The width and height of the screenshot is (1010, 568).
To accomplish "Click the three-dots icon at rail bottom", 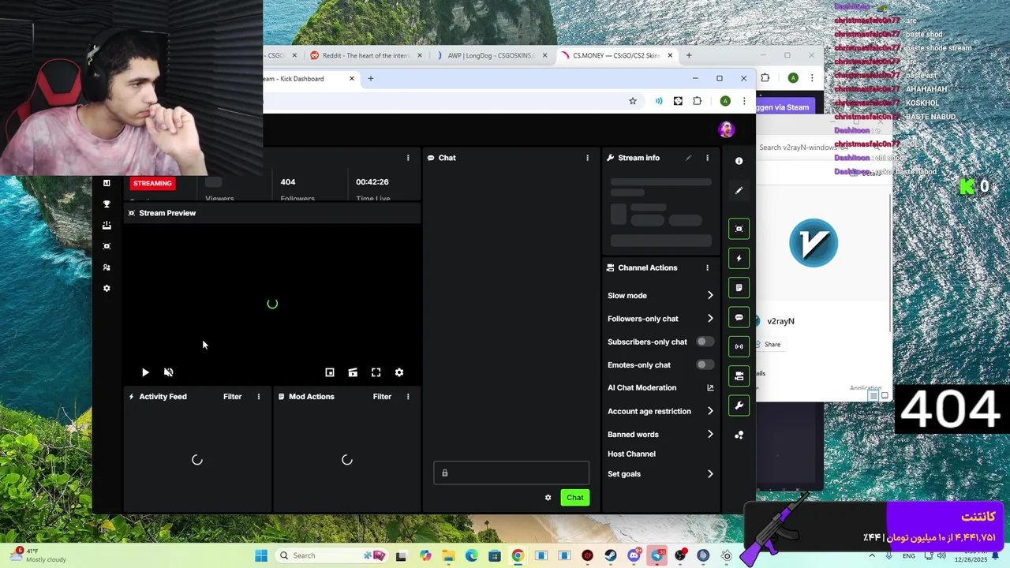I will 739,435.
